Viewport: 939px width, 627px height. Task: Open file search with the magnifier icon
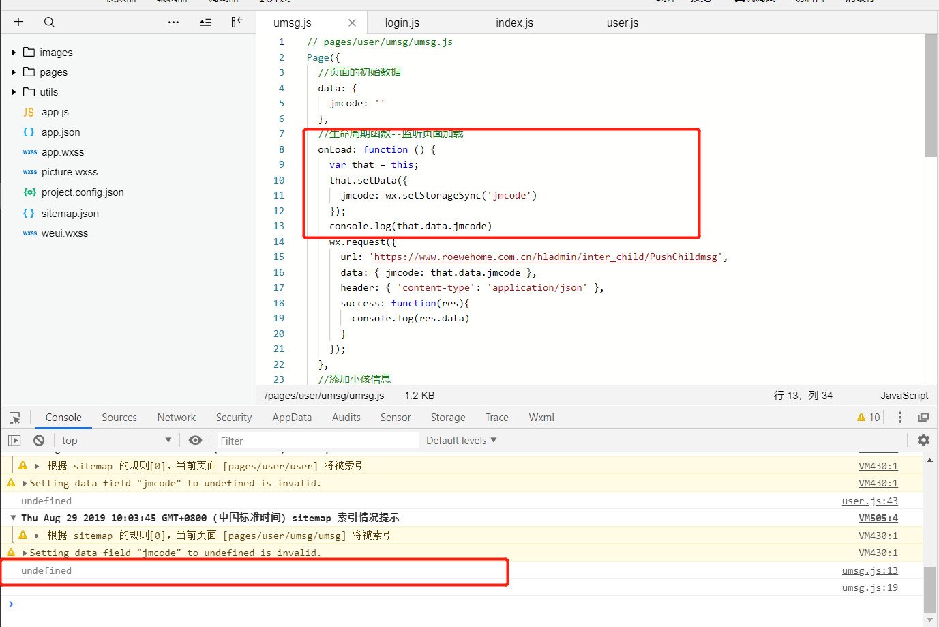49,22
